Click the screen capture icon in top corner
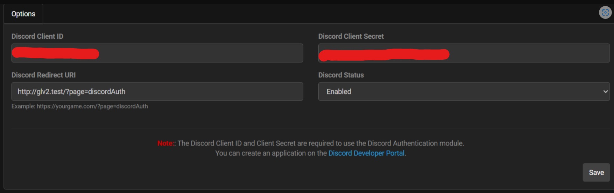 point(605,13)
